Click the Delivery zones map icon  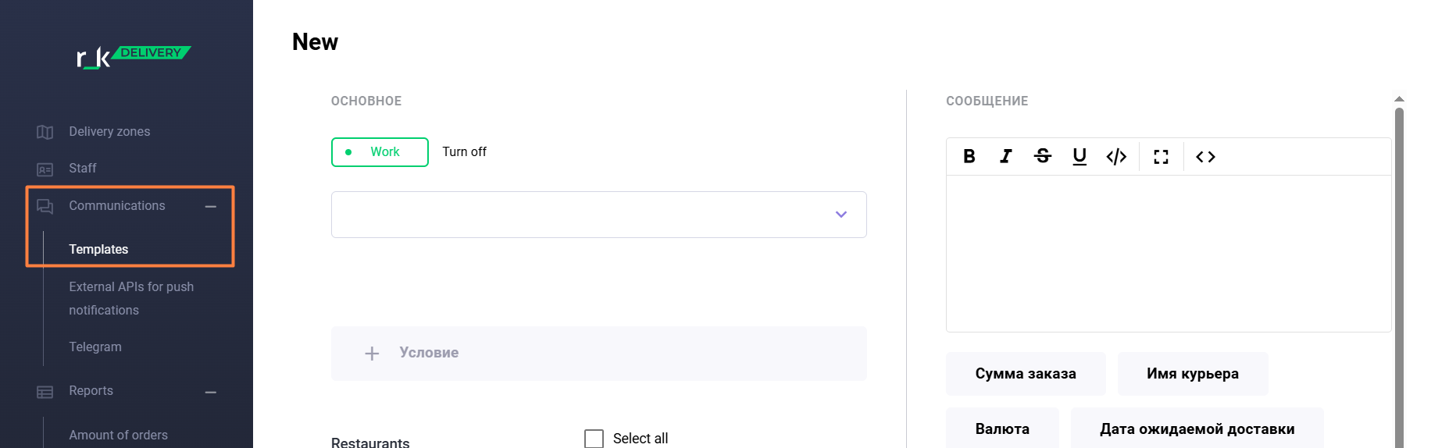45,132
